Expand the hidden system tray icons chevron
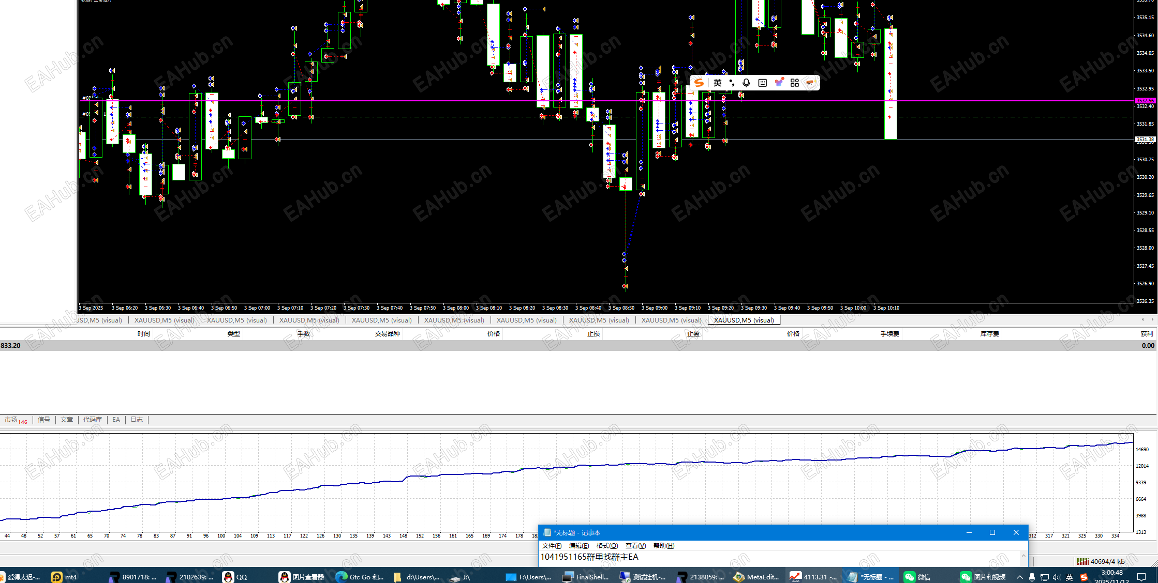 [1019, 577]
